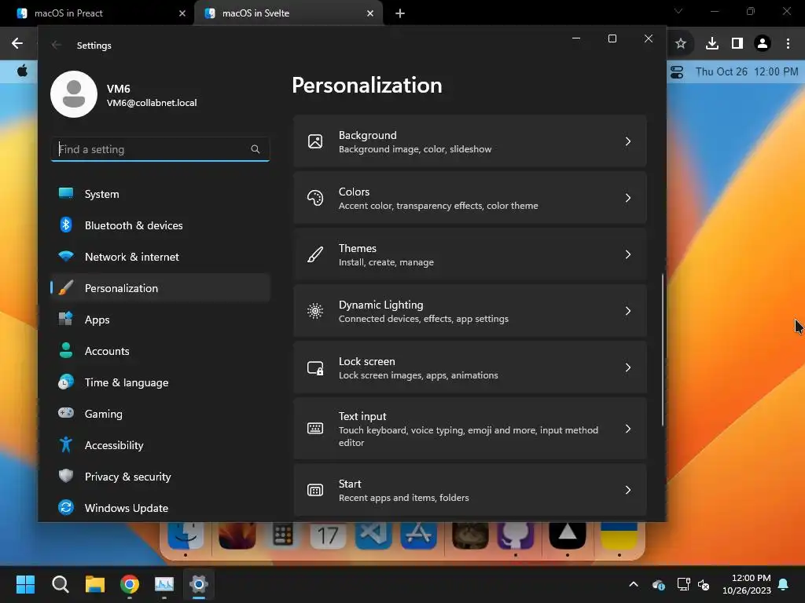
Task: Expand the Colors settings chevron
Action: coord(628,198)
